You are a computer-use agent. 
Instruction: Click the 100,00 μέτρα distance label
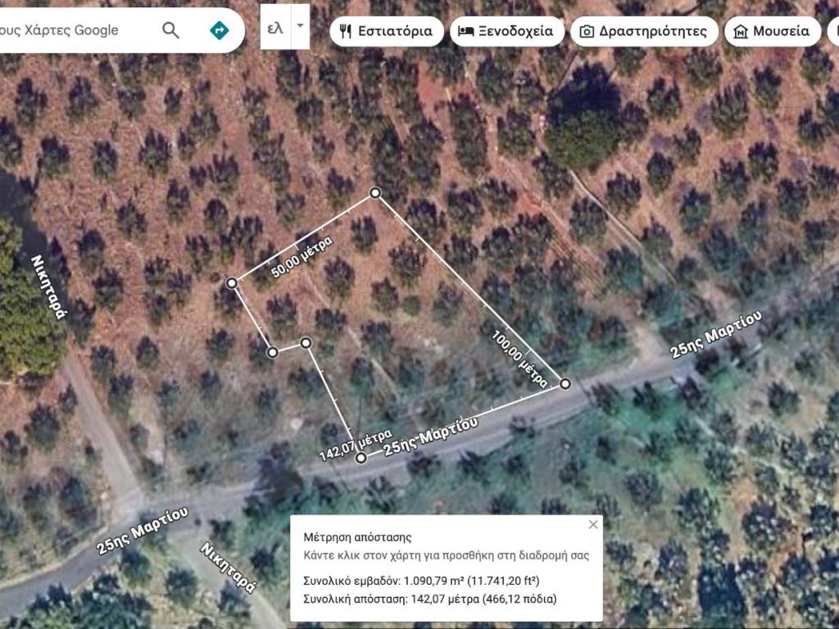click(519, 359)
